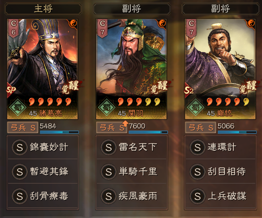Click the 覚醒 awakening mark on 關羽's card

click(x=159, y=87)
